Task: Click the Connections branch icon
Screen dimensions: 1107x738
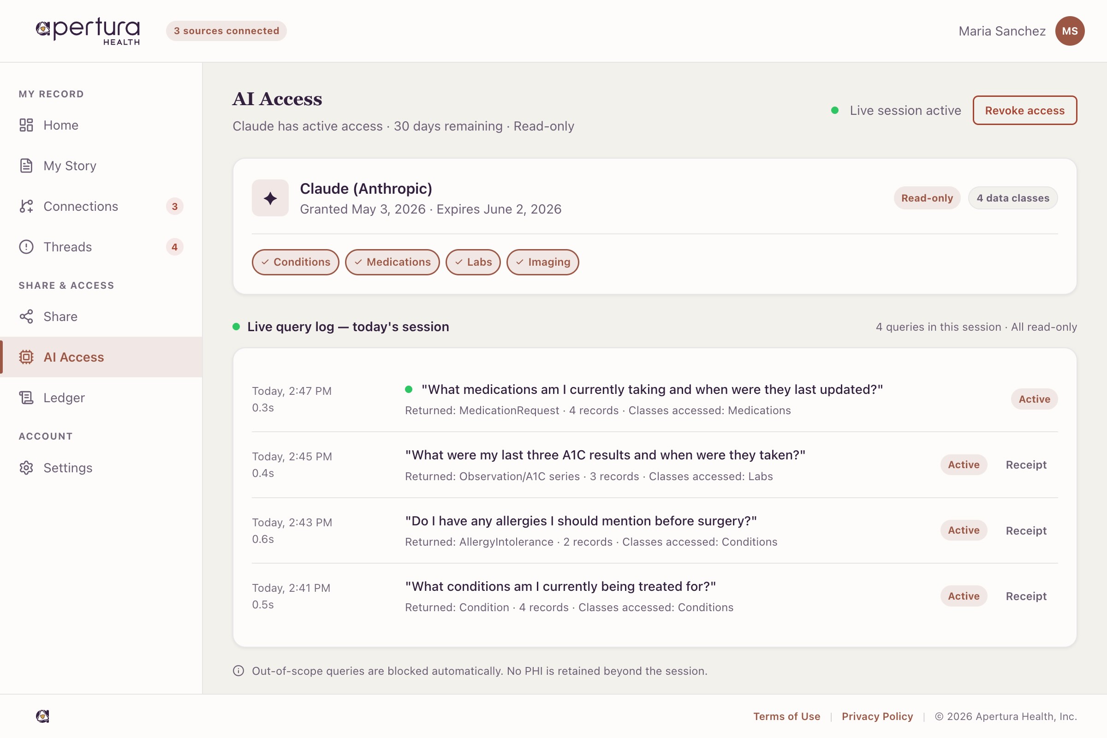Action: [26, 206]
